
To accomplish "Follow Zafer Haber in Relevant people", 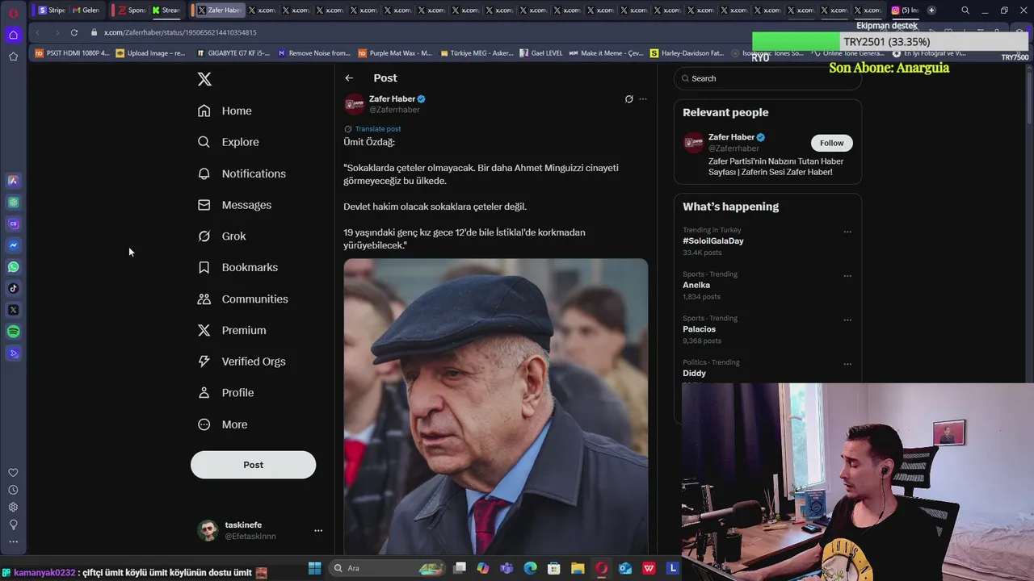I will click(831, 143).
